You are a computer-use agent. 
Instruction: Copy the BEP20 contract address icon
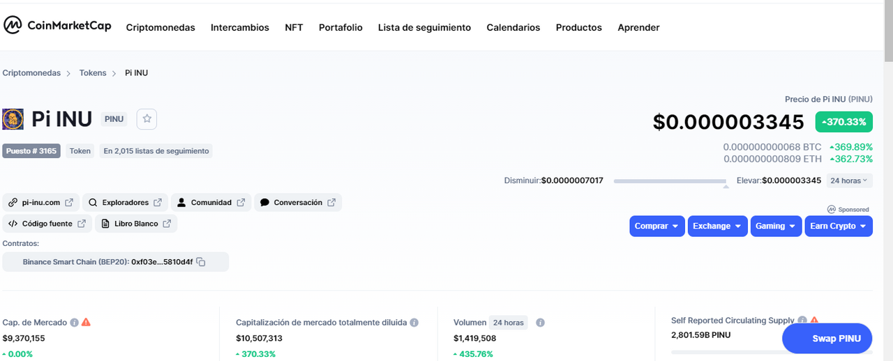(x=201, y=262)
